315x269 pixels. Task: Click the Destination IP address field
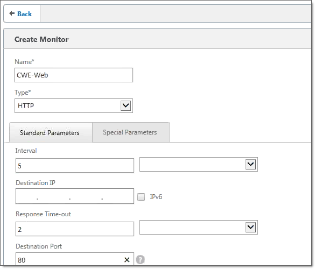(x=75, y=196)
